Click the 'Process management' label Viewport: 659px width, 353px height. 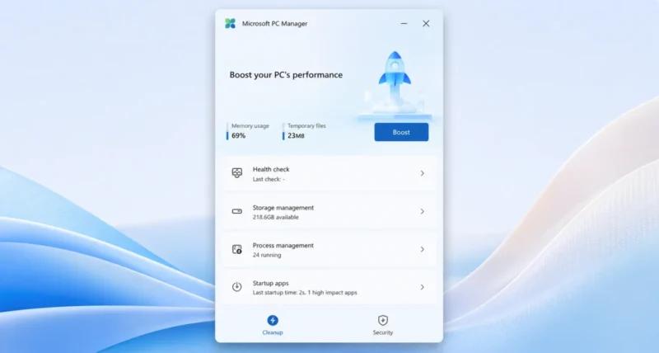tap(283, 245)
